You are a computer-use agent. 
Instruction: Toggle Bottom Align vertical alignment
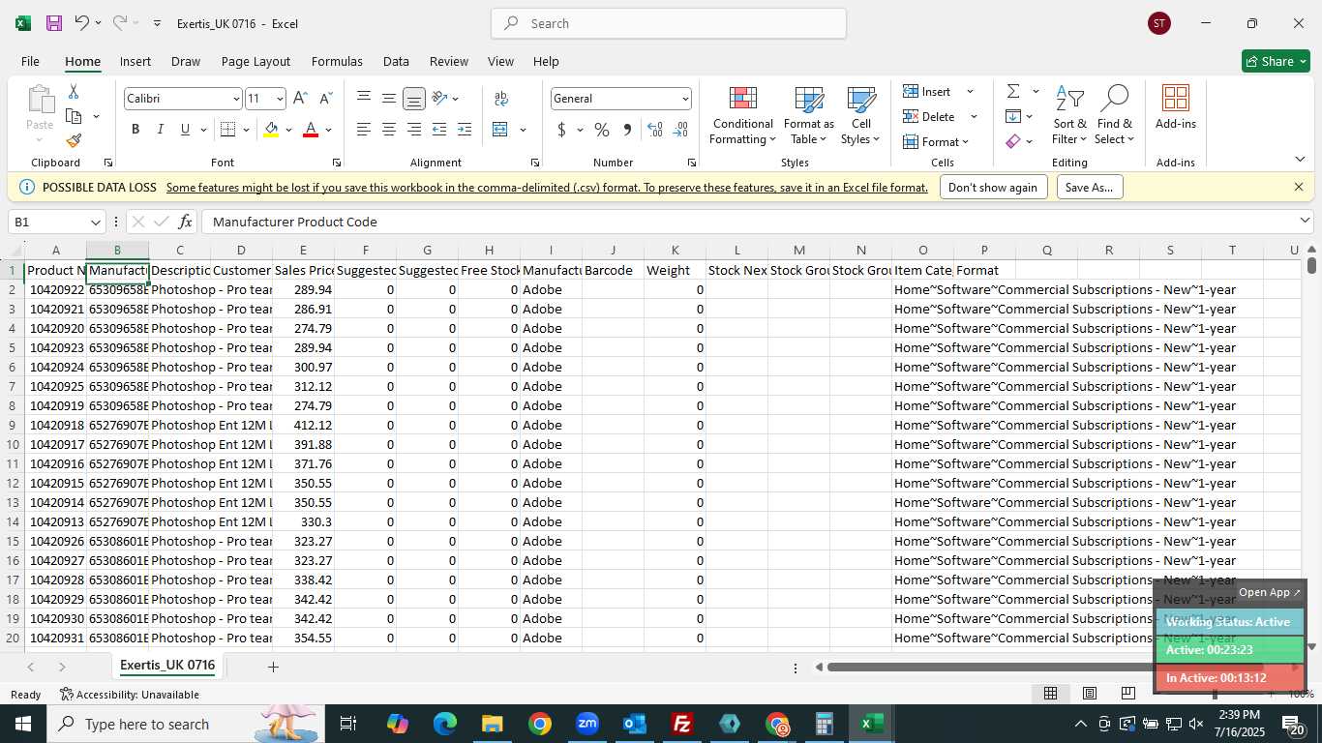tap(414, 99)
